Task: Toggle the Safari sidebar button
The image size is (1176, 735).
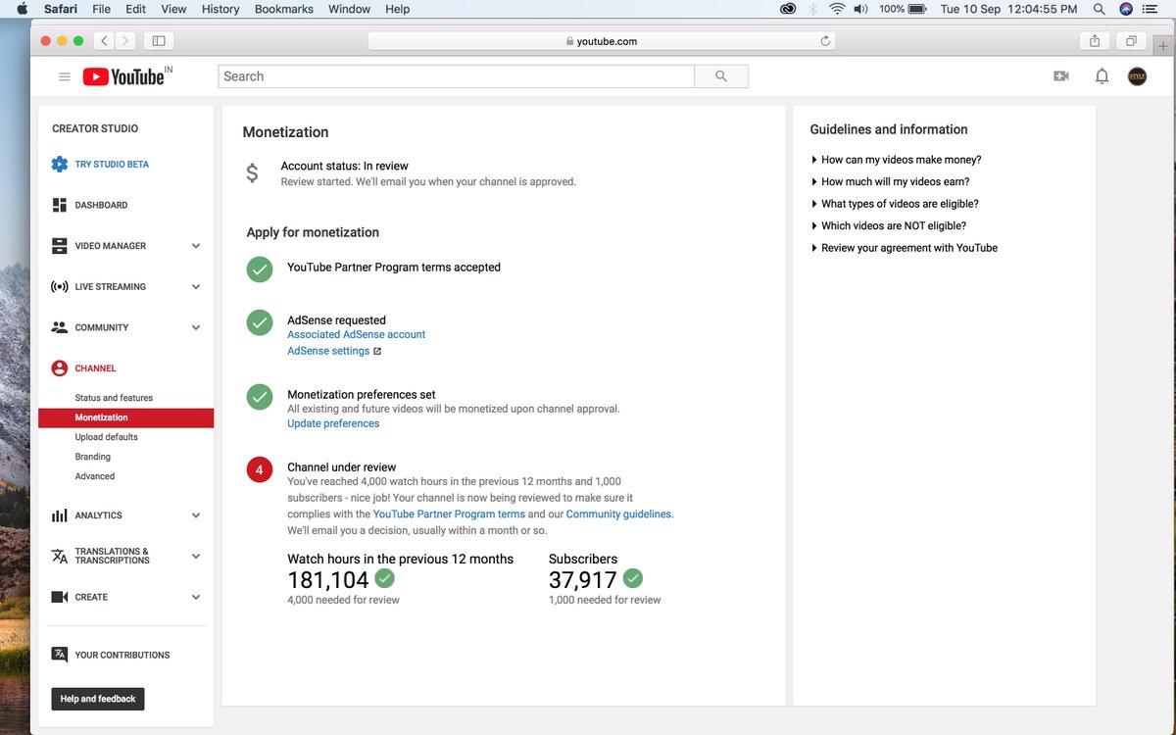Action: point(158,41)
